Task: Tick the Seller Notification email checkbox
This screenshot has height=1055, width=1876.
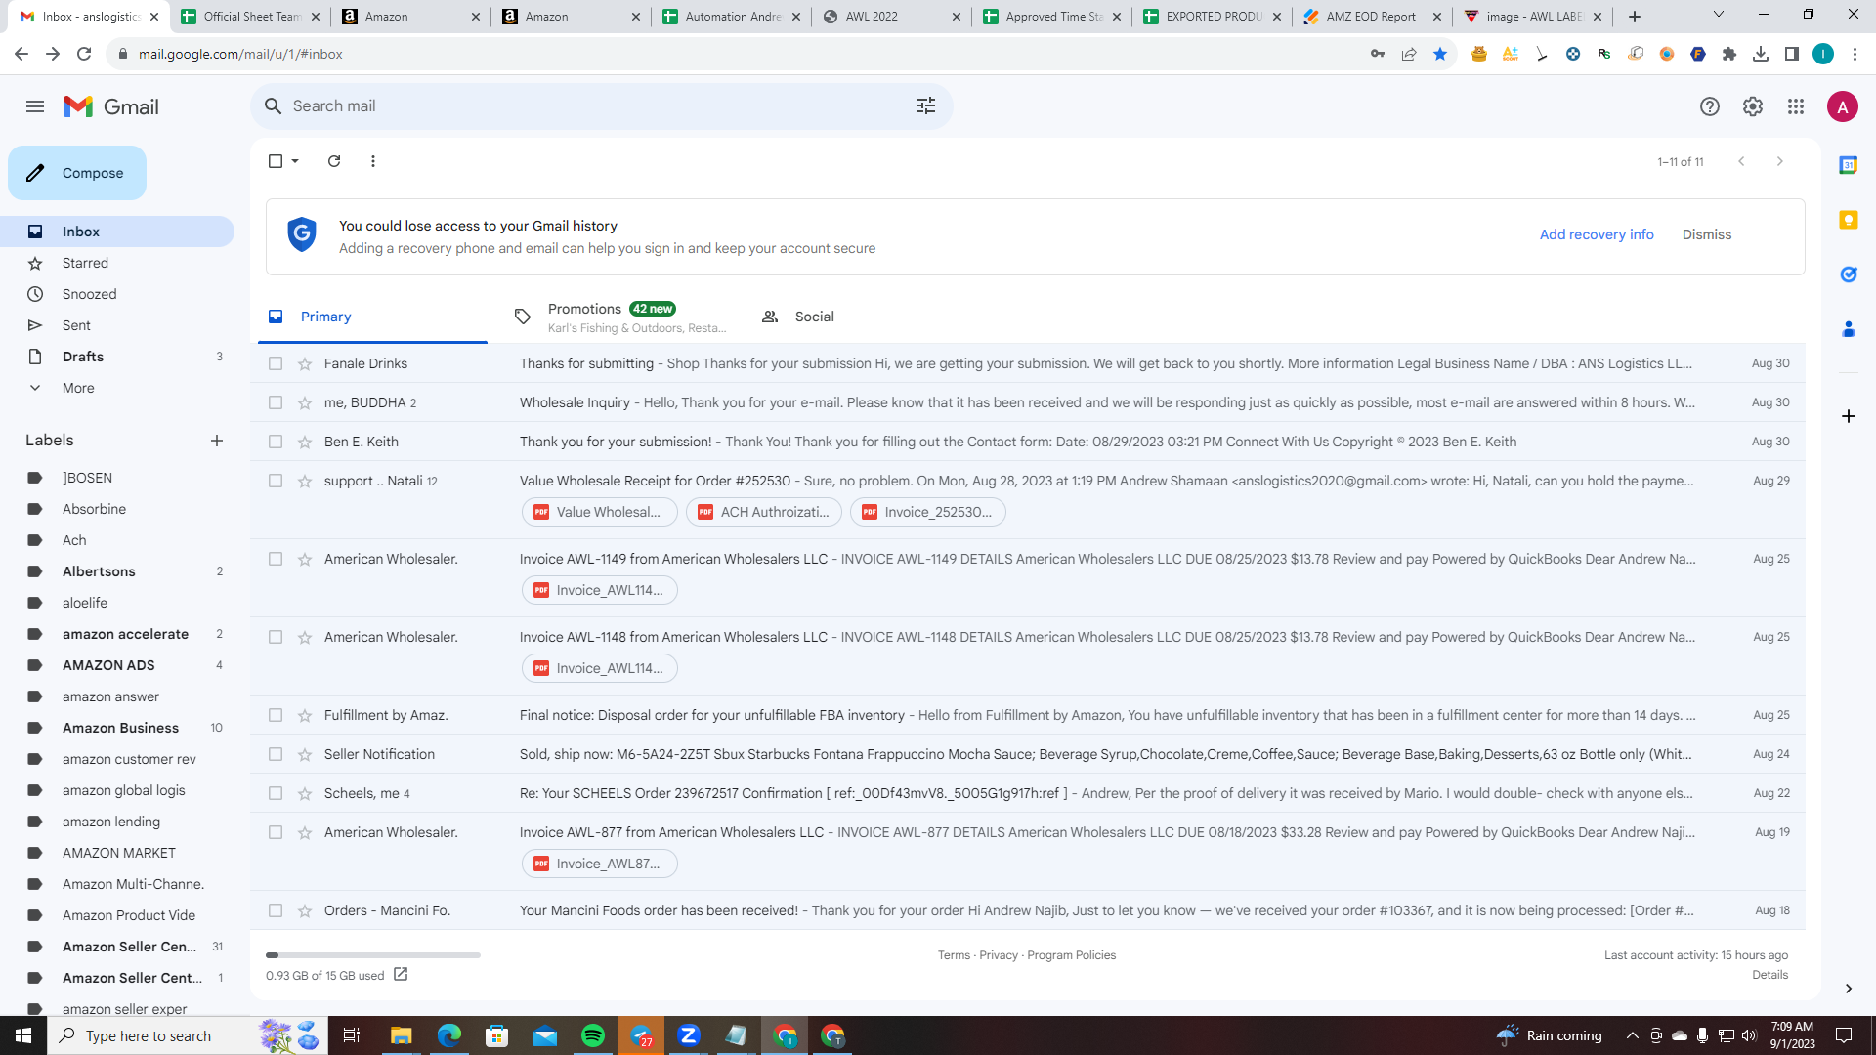Action: tap(276, 754)
